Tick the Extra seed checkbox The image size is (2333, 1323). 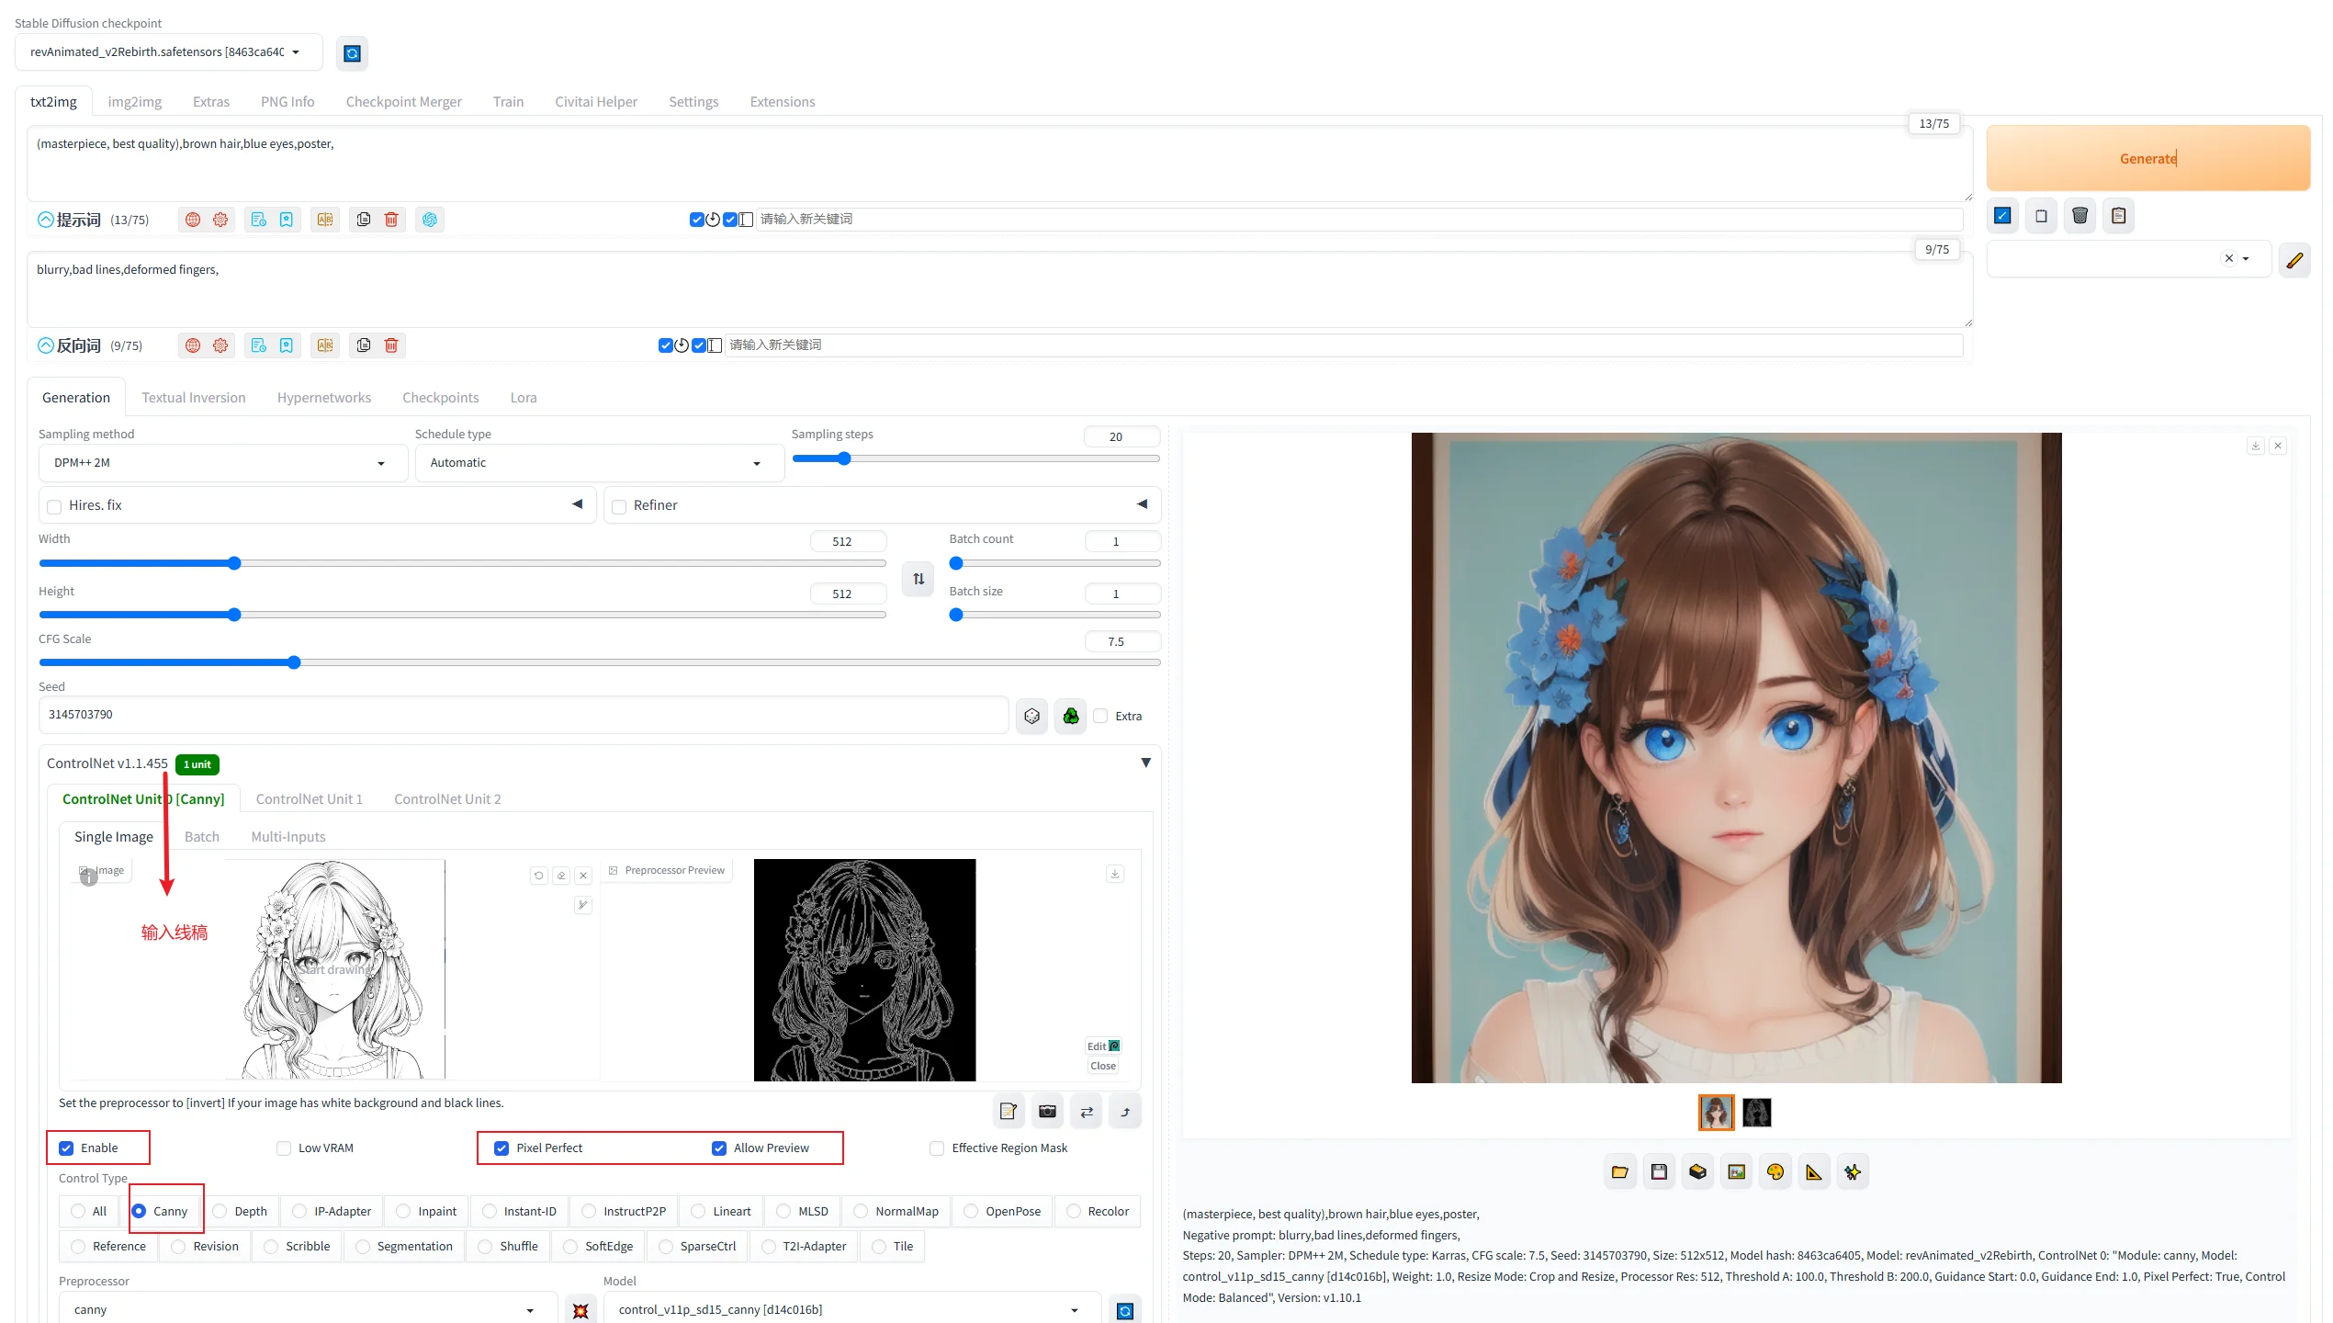pos(1100,716)
